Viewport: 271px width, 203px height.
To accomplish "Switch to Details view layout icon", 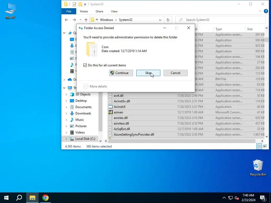I will [259, 146].
